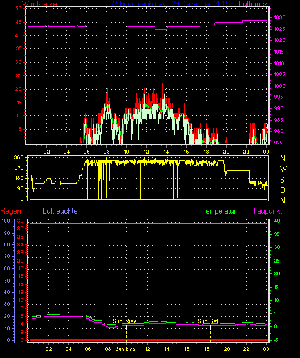Click 360 on wind direction axis

click(19, 157)
